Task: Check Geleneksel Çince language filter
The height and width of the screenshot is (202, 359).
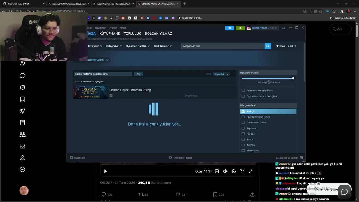Action: coord(243,123)
